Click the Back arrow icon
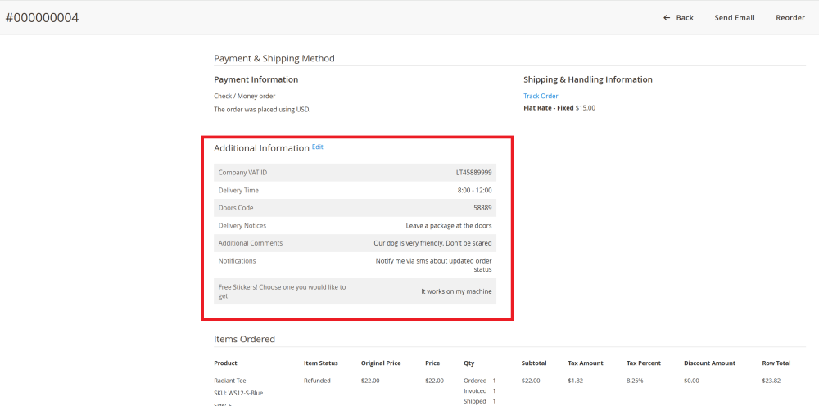Viewport: 819px width, 406px height. point(667,18)
